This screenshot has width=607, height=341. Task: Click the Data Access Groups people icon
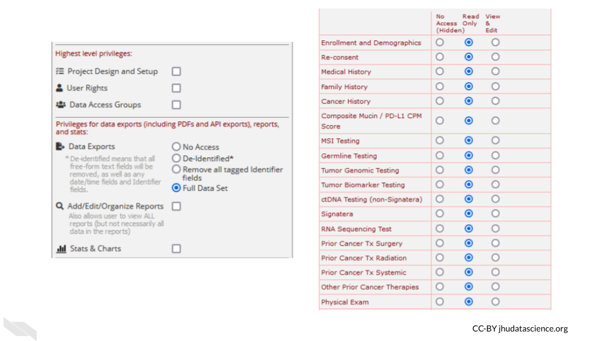pos(61,105)
